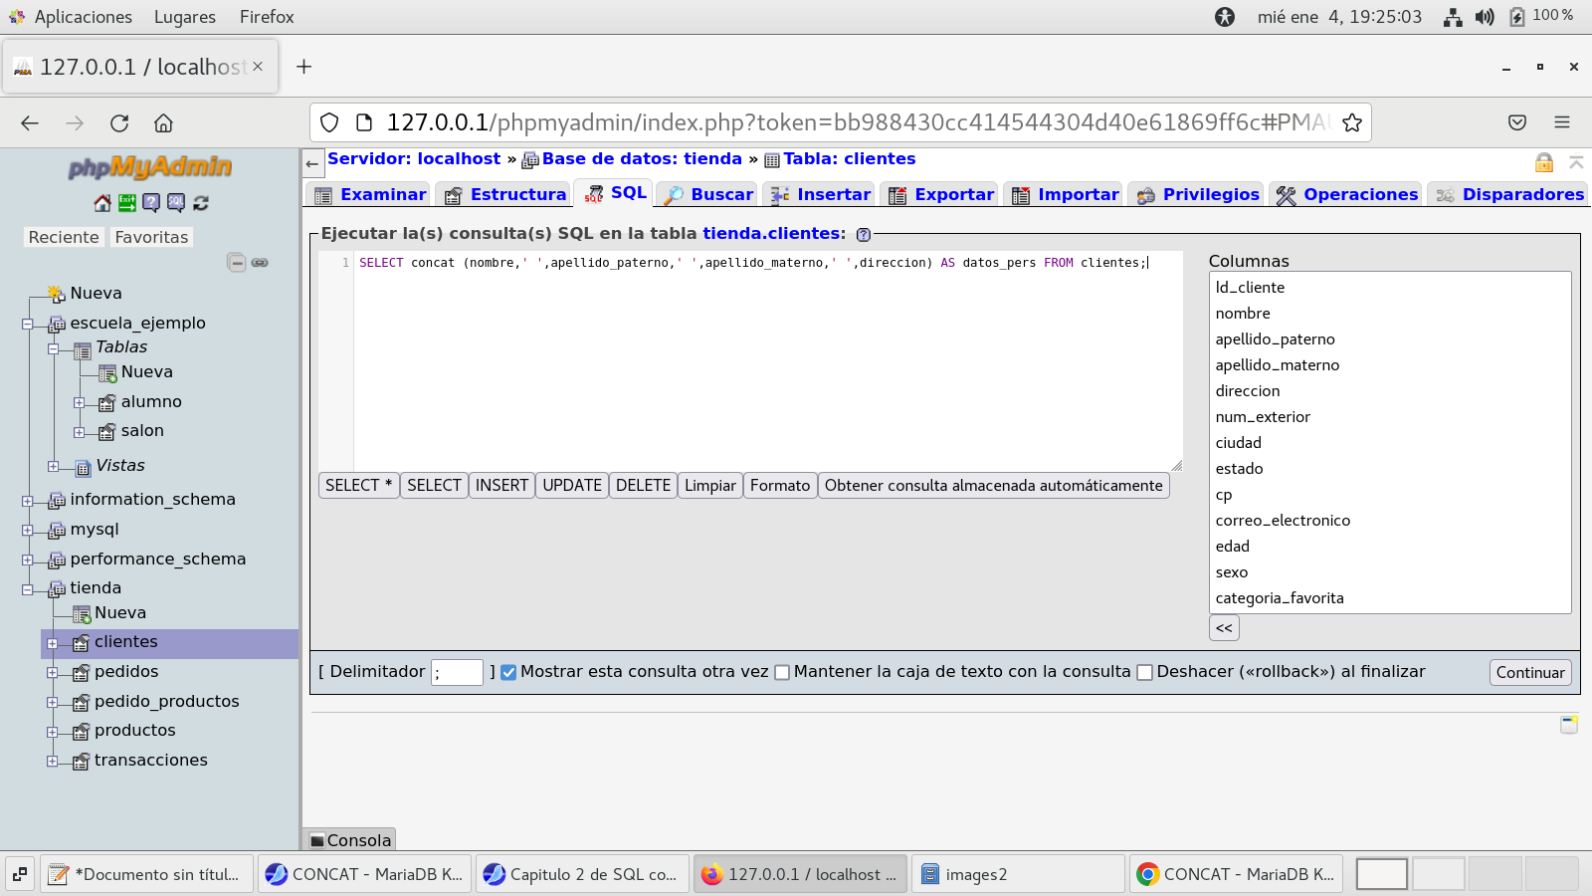
Task: Expand the pedidos table node
Action: [x=53, y=673]
